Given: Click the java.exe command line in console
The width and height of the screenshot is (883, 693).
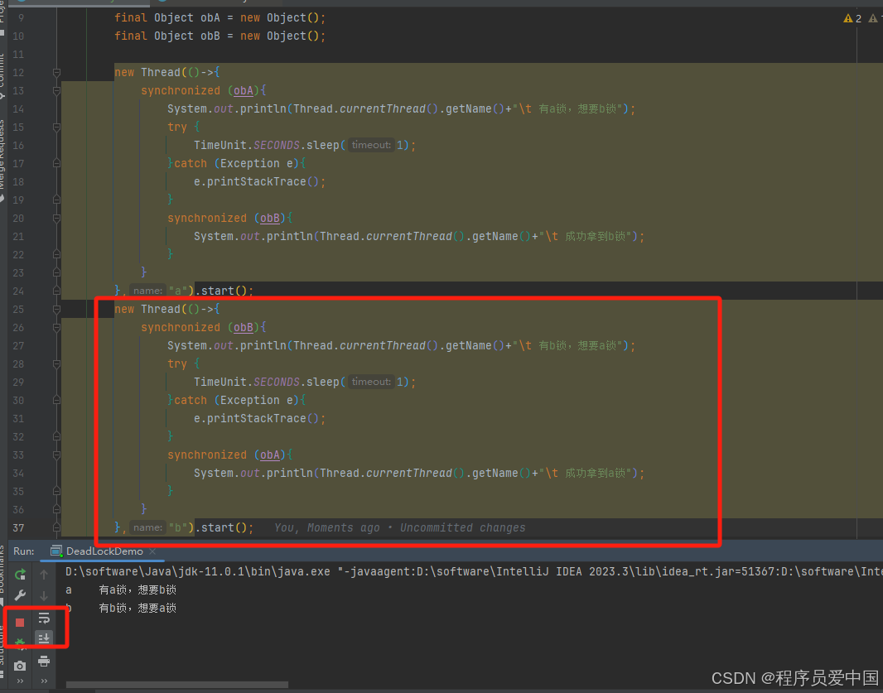Looking at the screenshot, I should (473, 572).
